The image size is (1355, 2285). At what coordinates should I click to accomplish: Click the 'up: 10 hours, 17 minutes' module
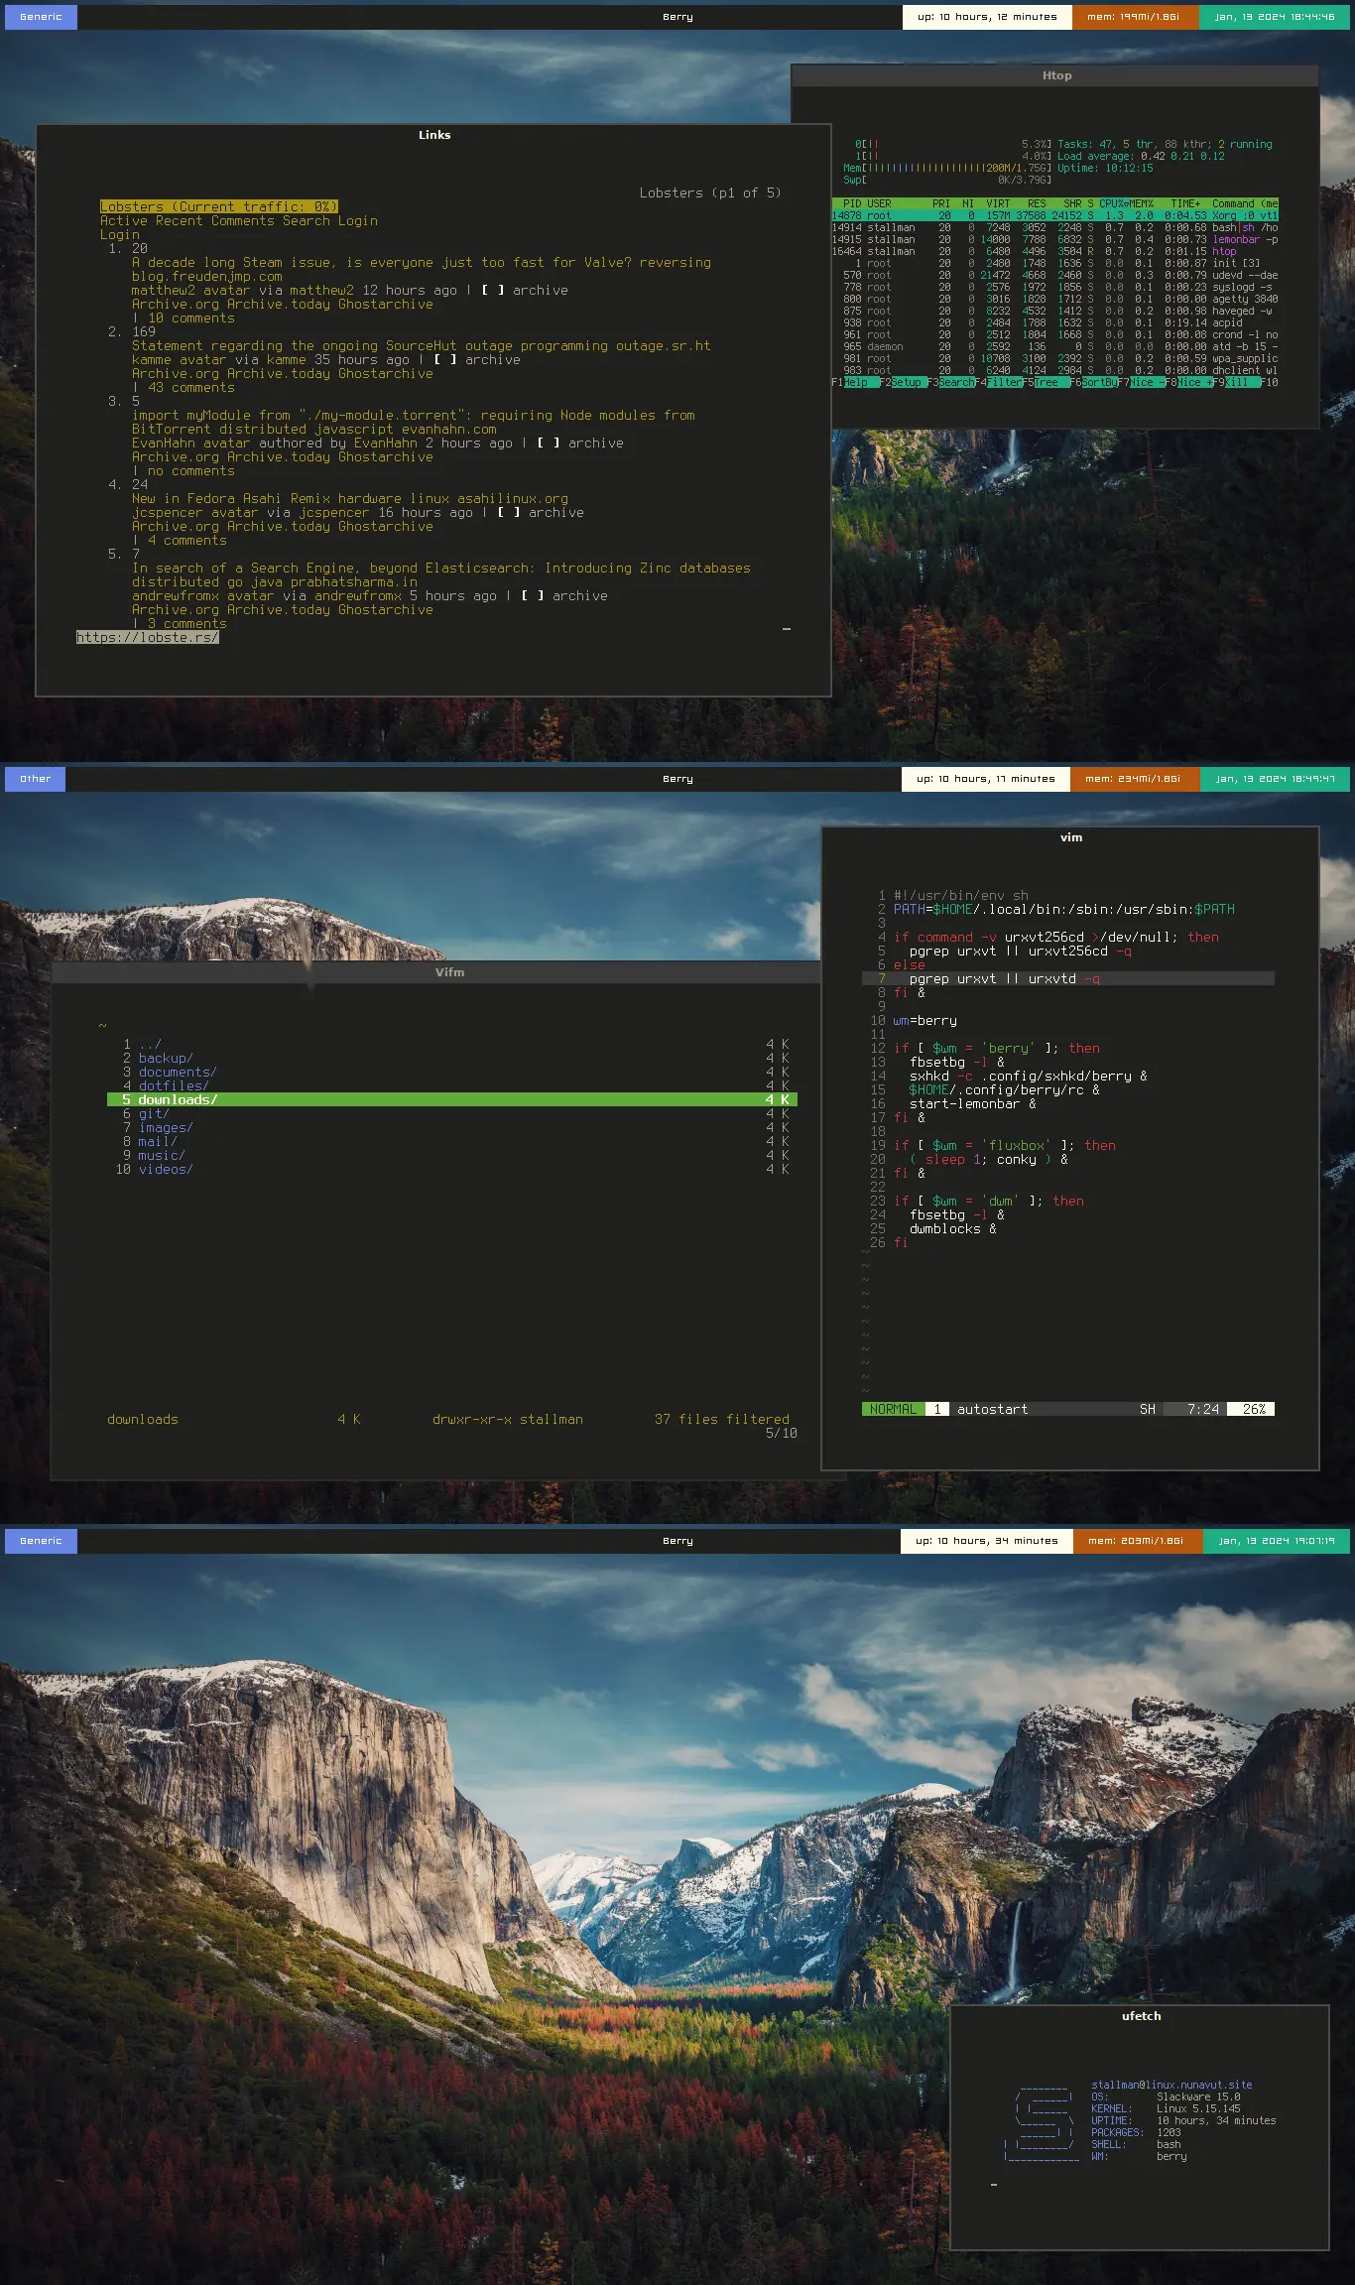[986, 779]
